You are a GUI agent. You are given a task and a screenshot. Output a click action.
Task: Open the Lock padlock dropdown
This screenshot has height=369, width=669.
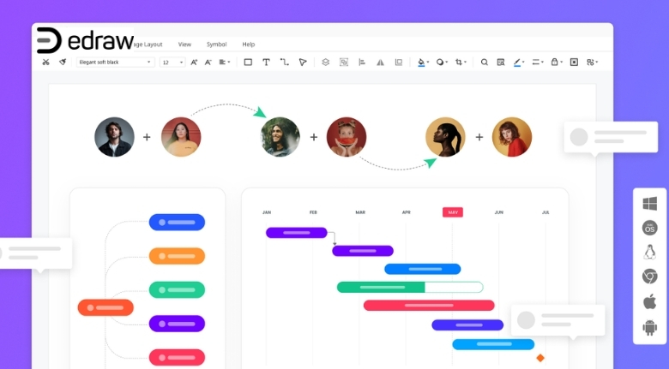tap(557, 62)
